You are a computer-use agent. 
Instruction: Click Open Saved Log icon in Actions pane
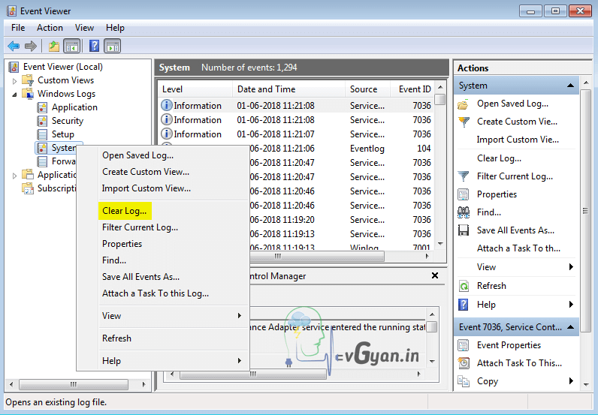464,104
